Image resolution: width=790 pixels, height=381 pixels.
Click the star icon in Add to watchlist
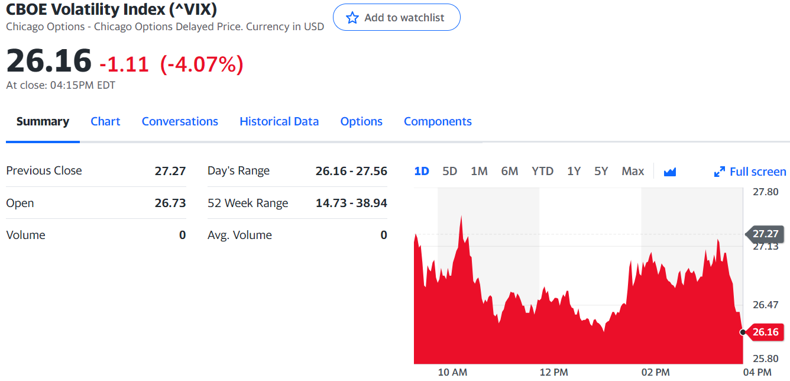[352, 18]
